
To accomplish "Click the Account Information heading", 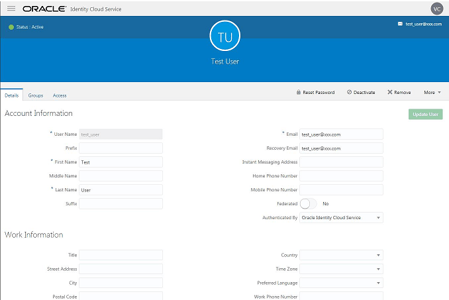I will click(x=38, y=113).
